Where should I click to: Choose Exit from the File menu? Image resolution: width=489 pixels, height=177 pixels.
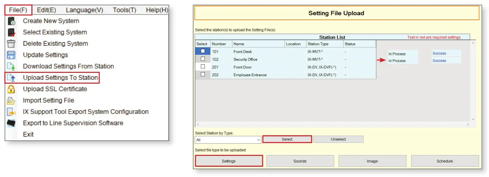(x=28, y=134)
